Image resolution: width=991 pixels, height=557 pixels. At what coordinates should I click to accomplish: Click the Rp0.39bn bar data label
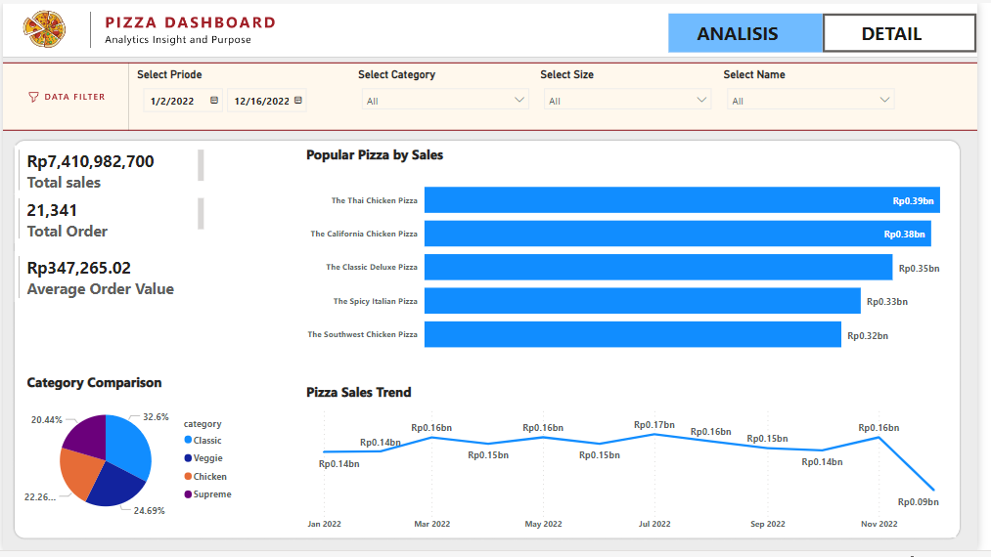click(x=914, y=201)
